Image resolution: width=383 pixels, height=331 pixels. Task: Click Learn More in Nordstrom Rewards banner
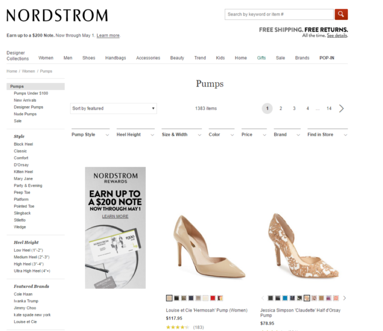pyautogui.click(x=115, y=216)
